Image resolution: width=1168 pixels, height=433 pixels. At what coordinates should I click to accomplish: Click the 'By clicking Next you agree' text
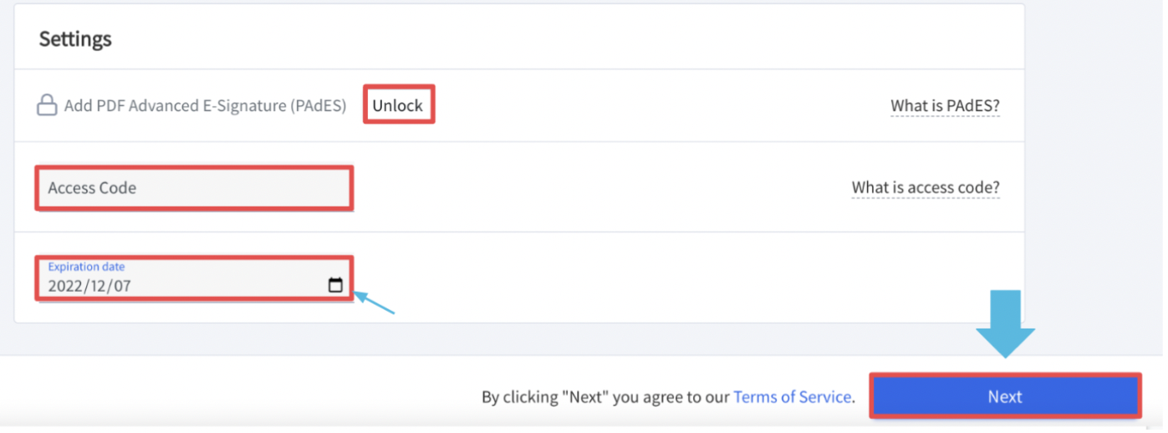coord(605,397)
